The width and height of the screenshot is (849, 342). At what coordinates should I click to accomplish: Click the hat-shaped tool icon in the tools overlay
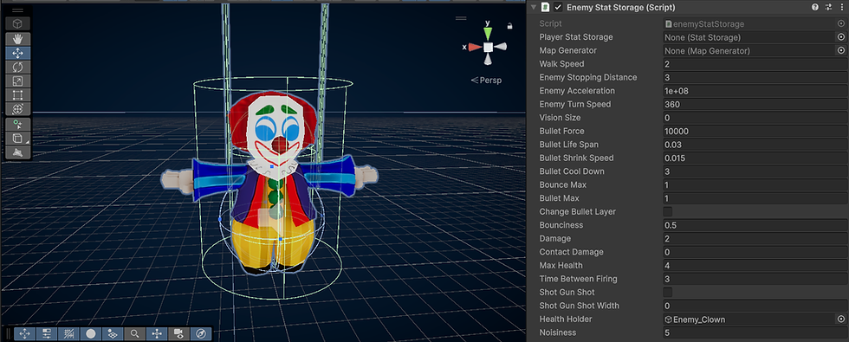(x=17, y=152)
